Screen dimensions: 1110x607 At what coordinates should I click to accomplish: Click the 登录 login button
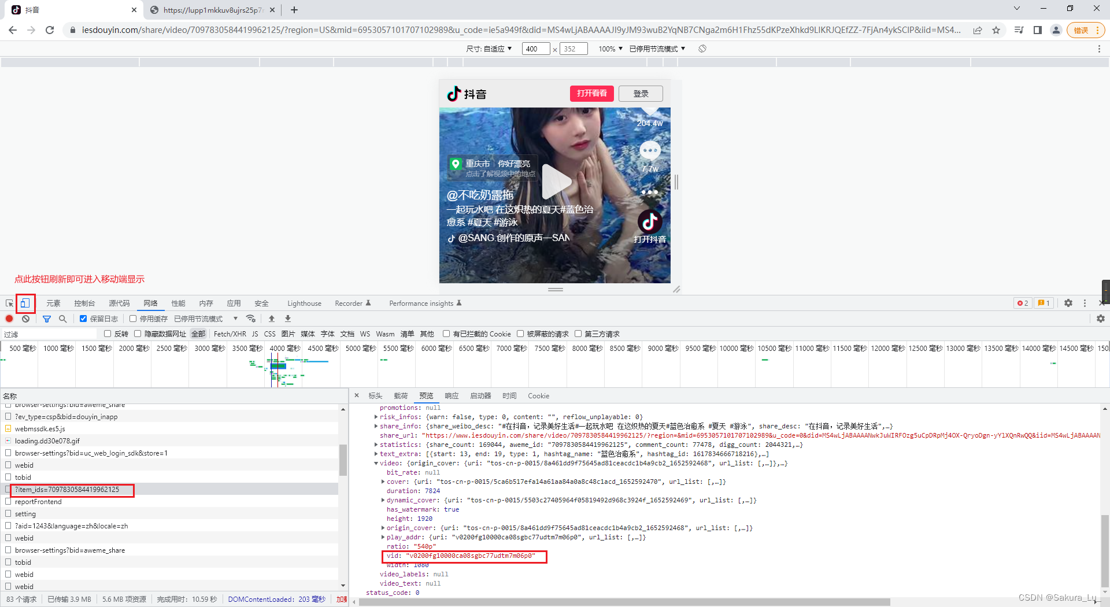(641, 93)
